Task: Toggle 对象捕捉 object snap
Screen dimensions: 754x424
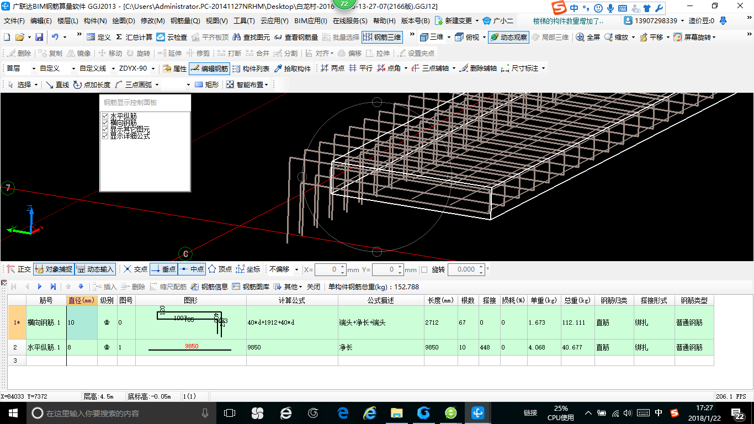Action: (x=54, y=269)
